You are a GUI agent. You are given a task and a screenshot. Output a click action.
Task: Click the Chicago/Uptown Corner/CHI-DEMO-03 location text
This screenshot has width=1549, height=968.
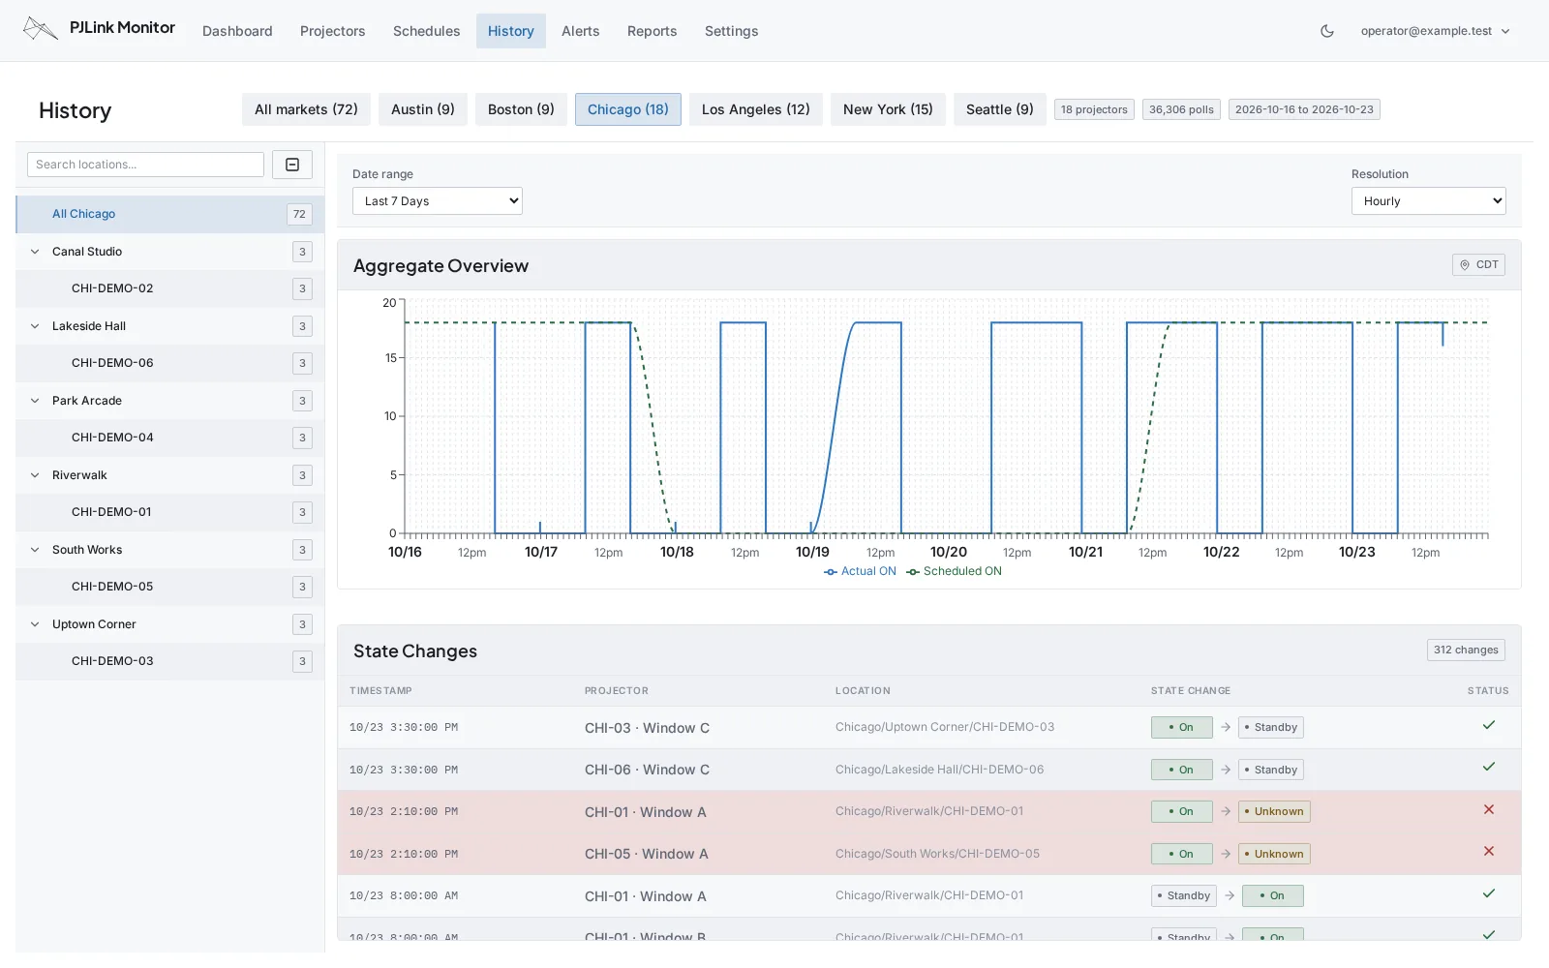(945, 727)
